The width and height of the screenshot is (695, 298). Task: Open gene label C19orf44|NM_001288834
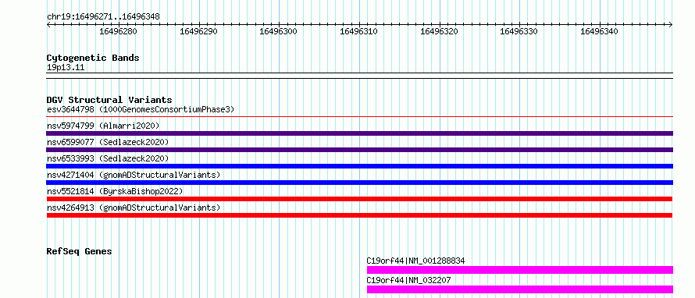[415, 261]
